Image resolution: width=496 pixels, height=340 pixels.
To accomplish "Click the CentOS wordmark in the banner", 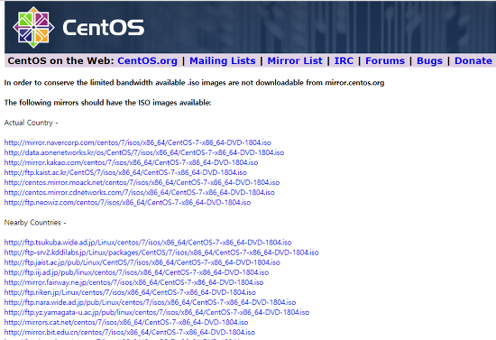I will click(x=104, y=28).
